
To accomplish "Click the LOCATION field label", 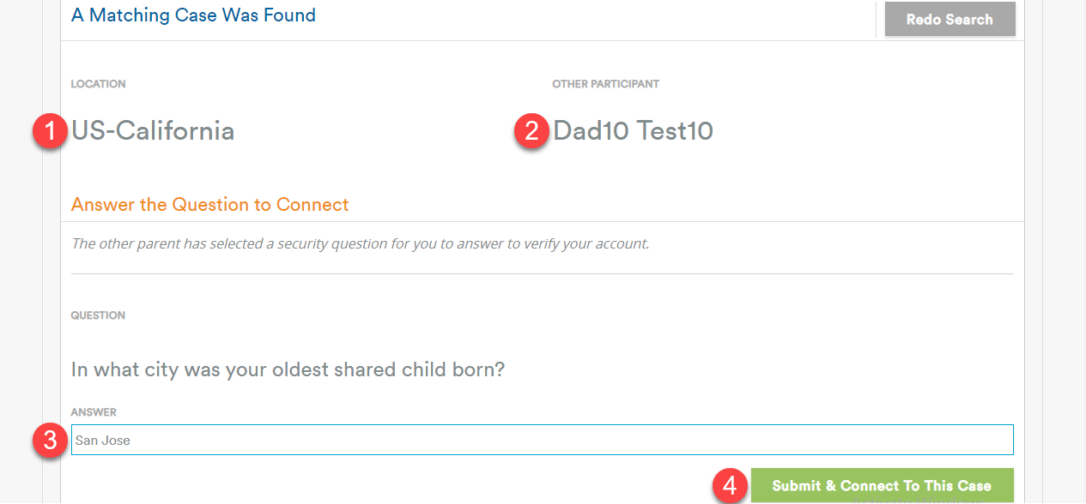I will (98, 84).
